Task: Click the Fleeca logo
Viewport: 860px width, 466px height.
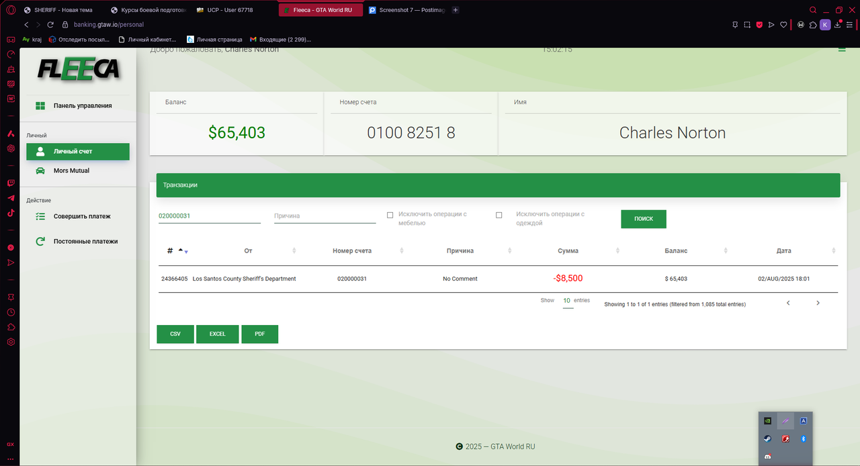Action: tap(79, 69)
